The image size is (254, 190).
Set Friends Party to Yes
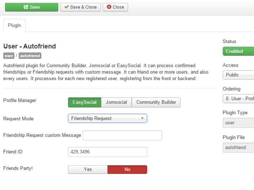88,170
